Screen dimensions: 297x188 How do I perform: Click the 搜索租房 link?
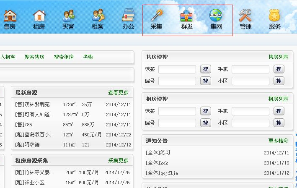click(64, 57)
